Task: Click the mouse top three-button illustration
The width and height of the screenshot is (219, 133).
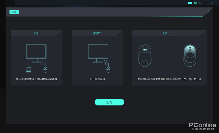Action: [x=190, y=55]
